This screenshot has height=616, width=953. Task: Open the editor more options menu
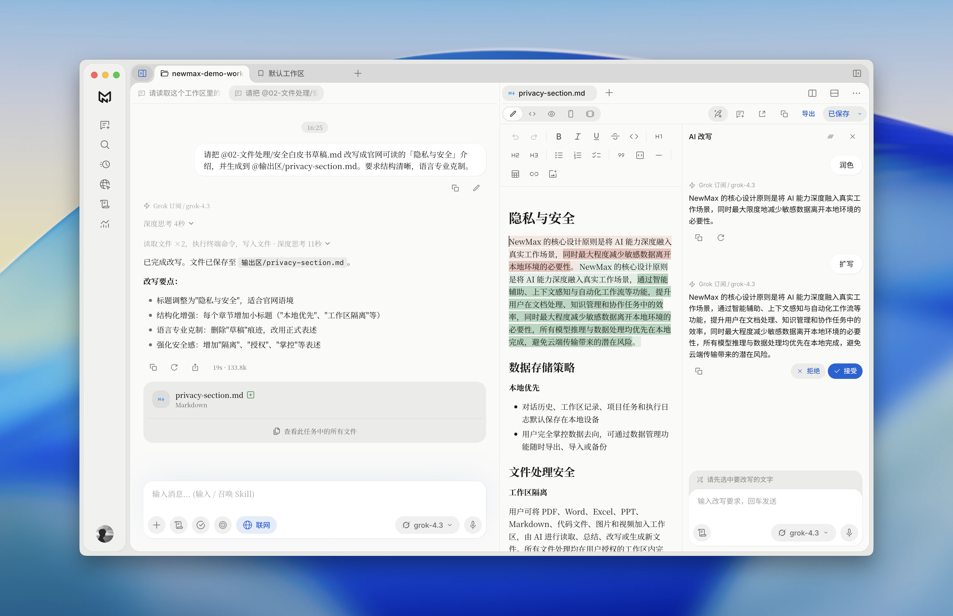(856, 93)
